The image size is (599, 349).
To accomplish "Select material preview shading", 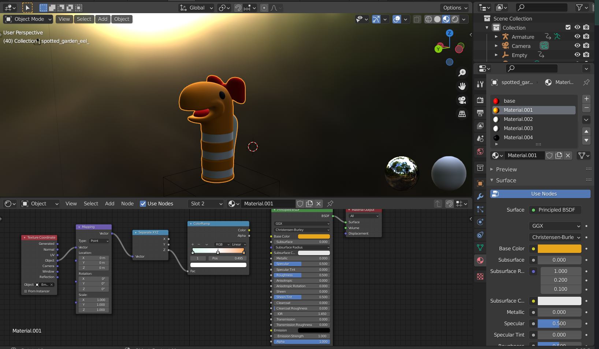I will click(x=446, y=19).
